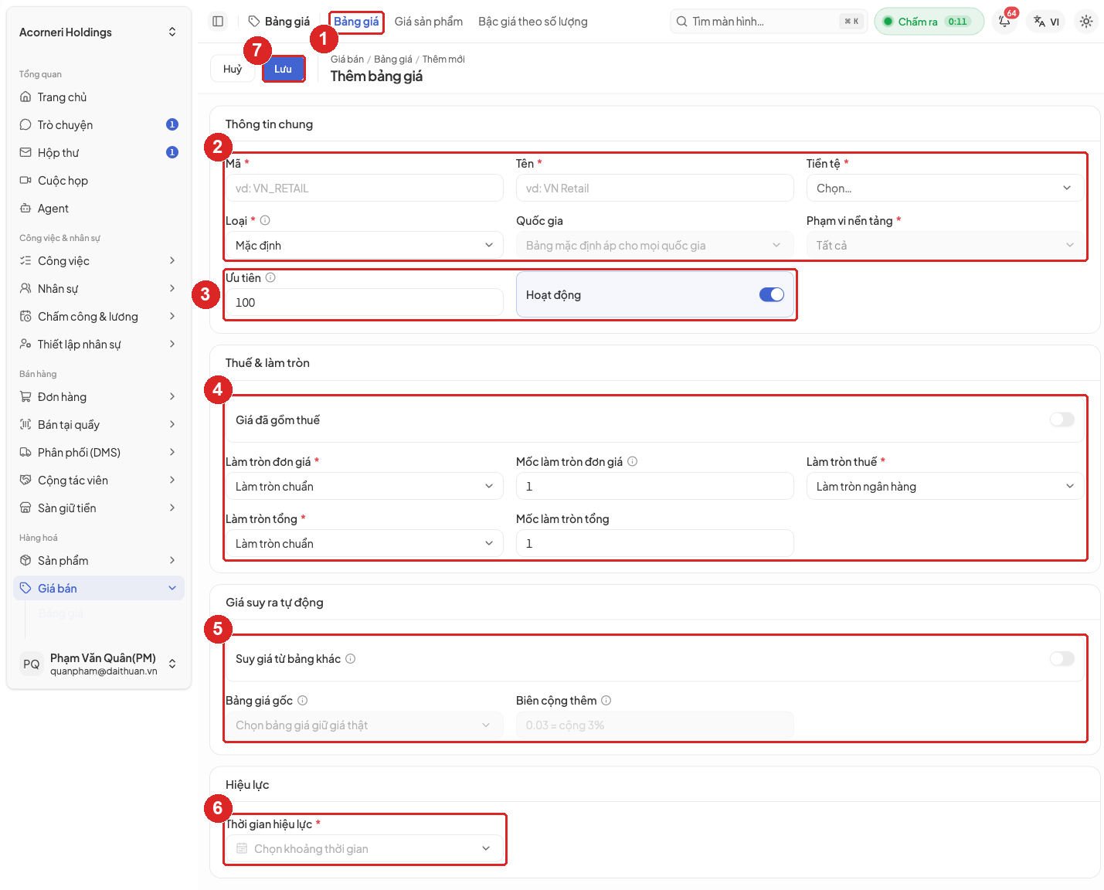Click info icon beside Suy giá từ bảng khác
Image resolution: width=1104 pixels, height=890 pixels.
(x=350, y=659)
